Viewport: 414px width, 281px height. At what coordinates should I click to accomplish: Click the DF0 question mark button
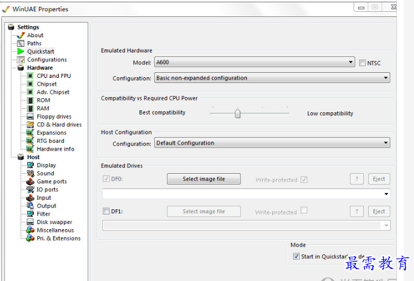(357, 179)
